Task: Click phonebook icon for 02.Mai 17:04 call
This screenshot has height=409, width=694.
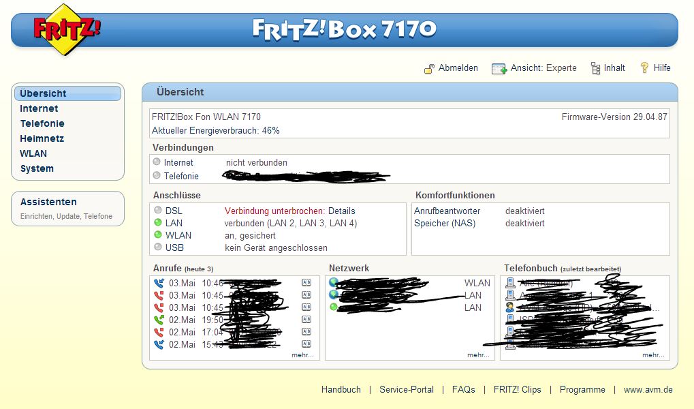Action: click(x=306, y=331)
